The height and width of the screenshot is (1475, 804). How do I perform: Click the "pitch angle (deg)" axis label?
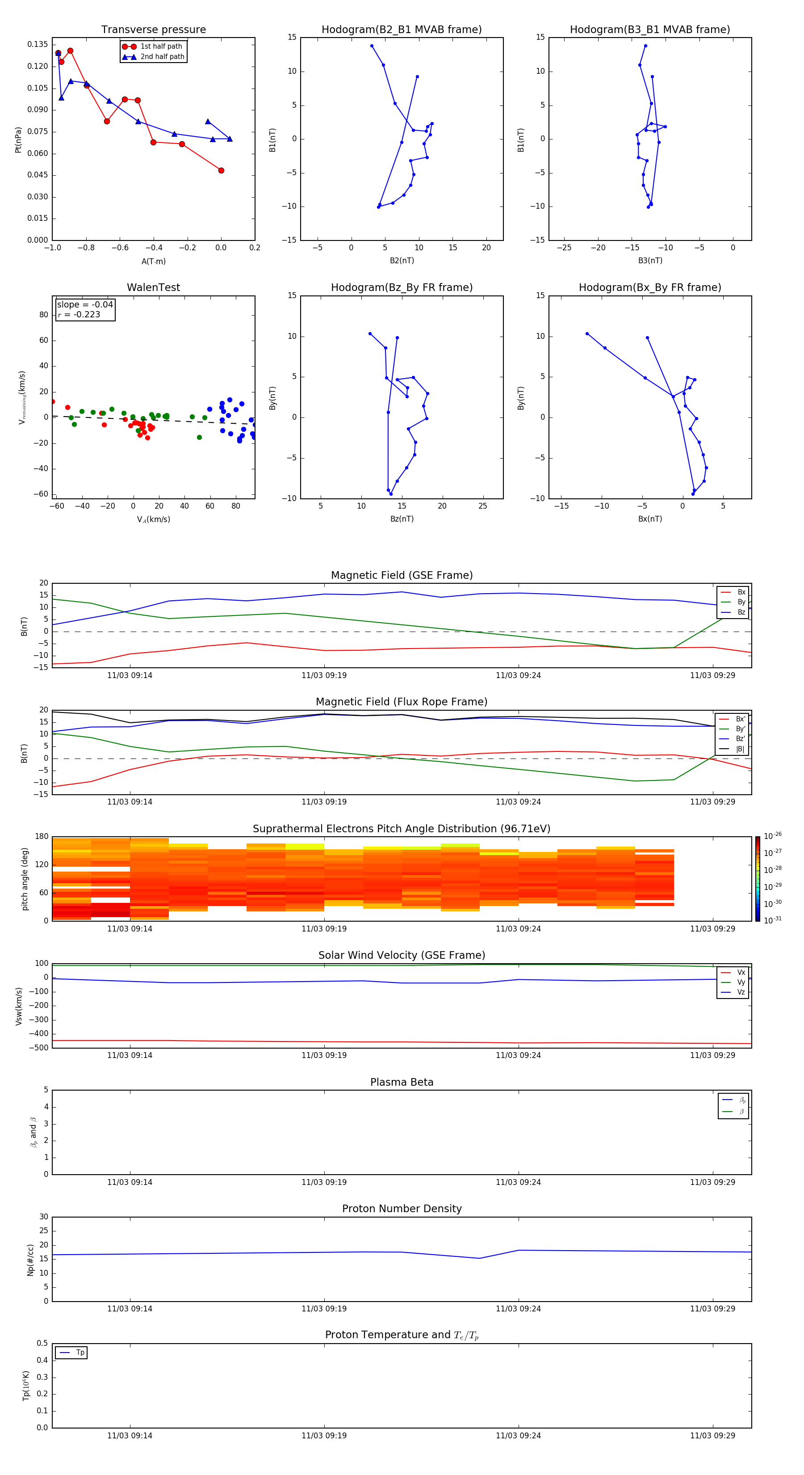[x=25, y=879]
